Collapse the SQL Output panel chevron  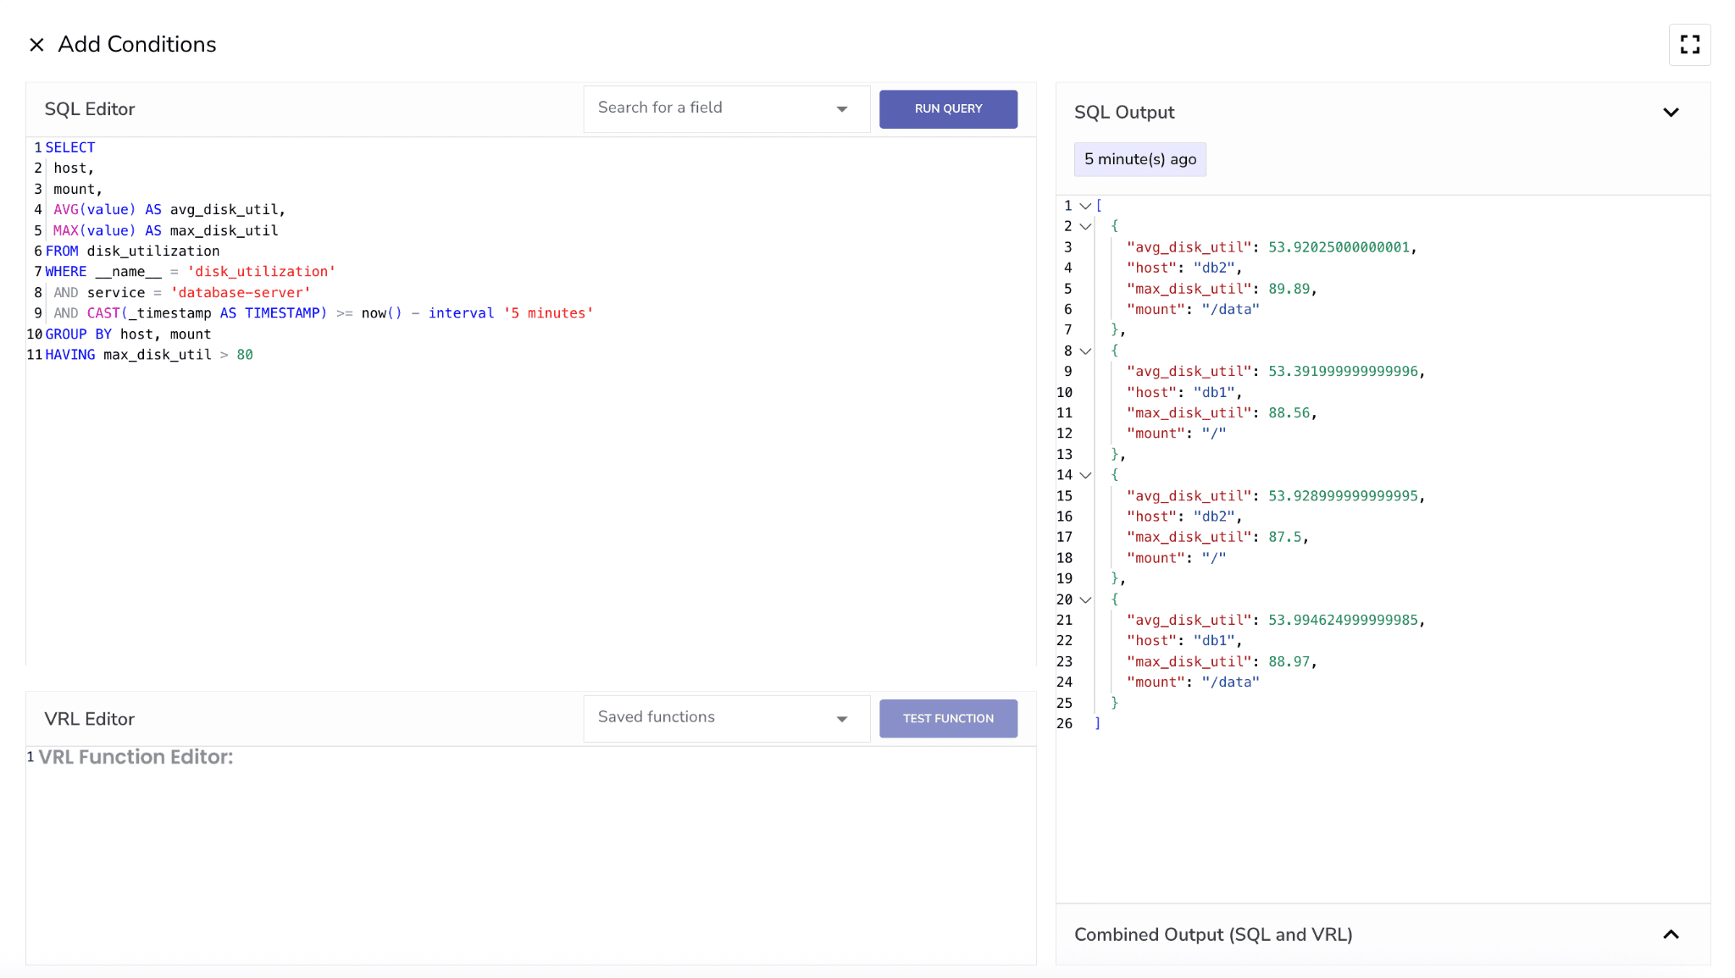click(x=1671, y=113)
